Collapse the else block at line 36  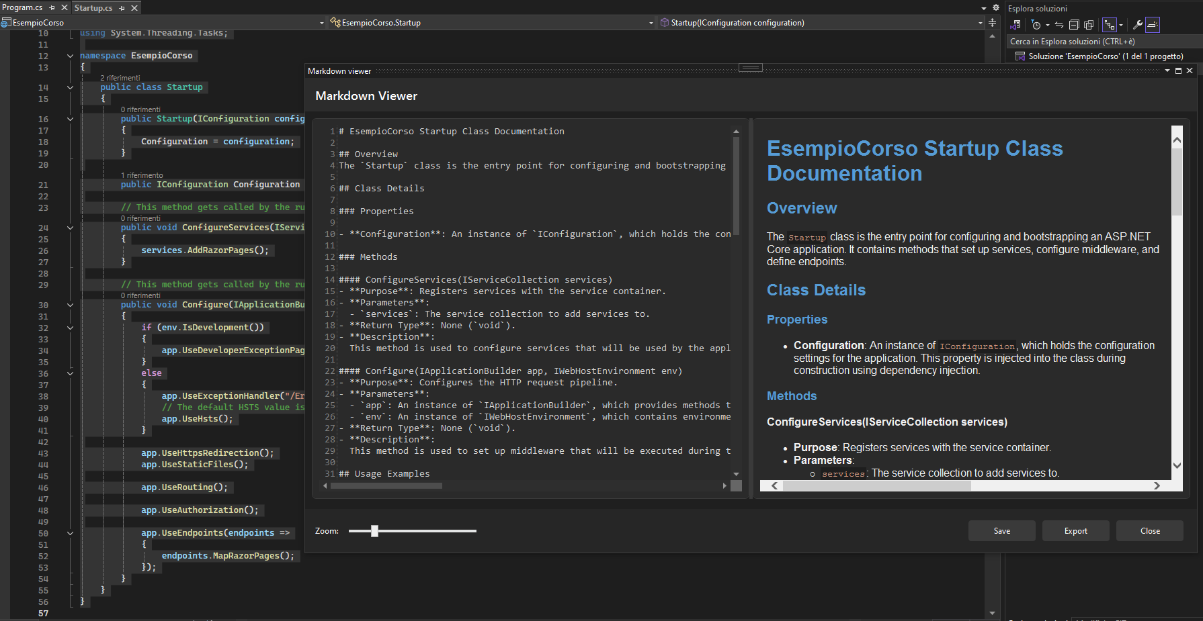tap(70, 373)
